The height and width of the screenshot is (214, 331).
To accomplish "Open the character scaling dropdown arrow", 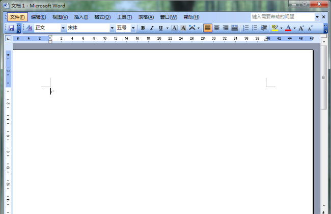I will (199, 28).
